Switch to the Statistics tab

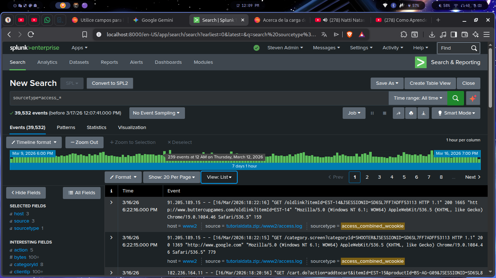pyautogui.click(x=96, y=128)
